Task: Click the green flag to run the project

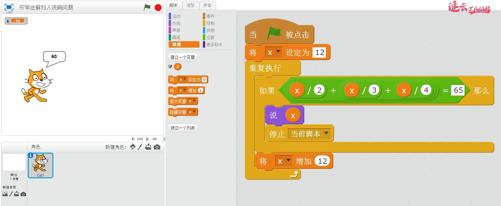Action: (147, 7)
